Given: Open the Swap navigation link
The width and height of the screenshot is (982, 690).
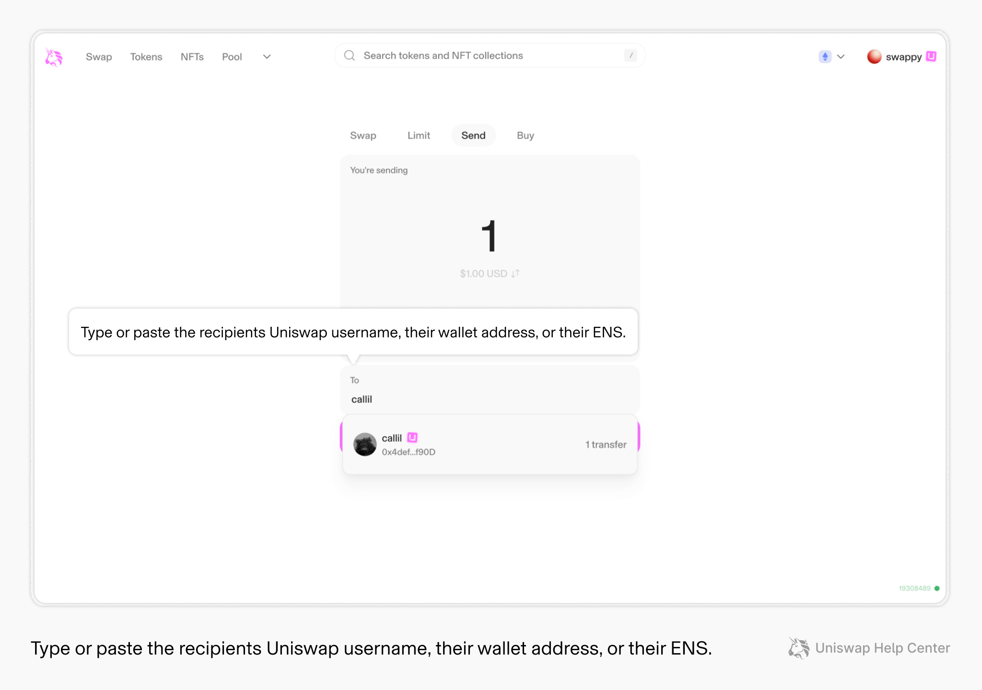Looking at the screenshot, I should point(99,57).
